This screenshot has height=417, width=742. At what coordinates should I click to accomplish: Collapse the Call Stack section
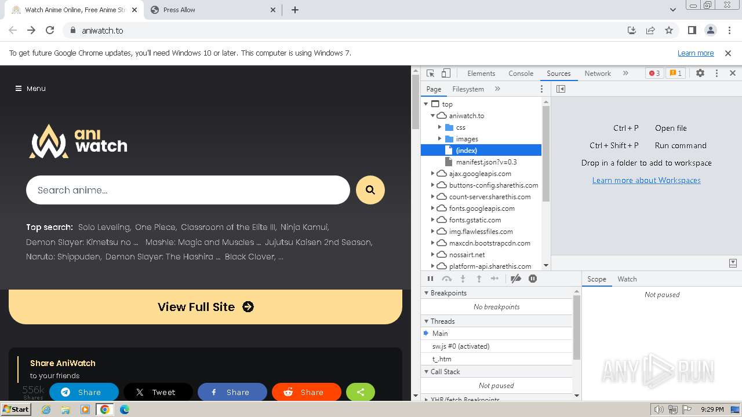click(427, 372)
